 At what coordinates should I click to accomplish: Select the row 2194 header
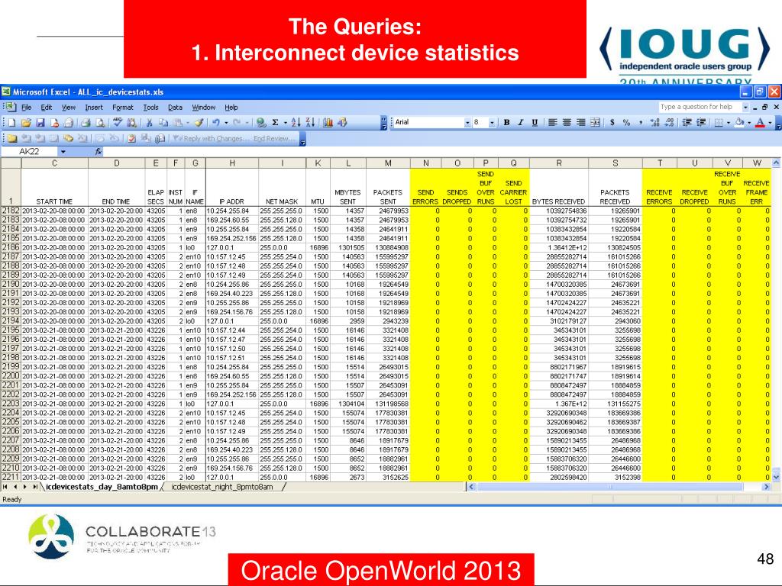click(x=11, y=321)
